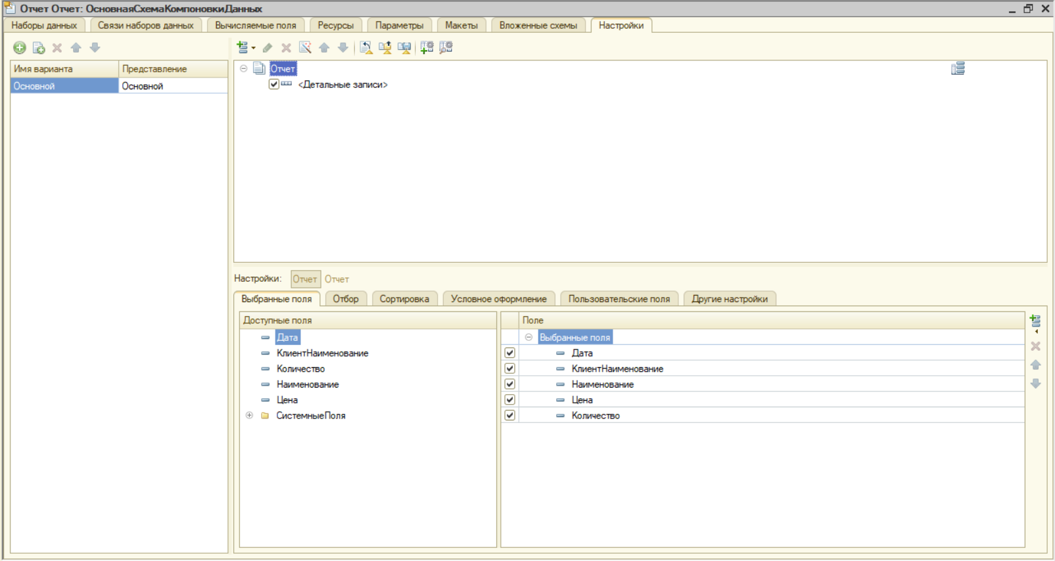Delete structure element in settings toolbar

coord(286,47)
